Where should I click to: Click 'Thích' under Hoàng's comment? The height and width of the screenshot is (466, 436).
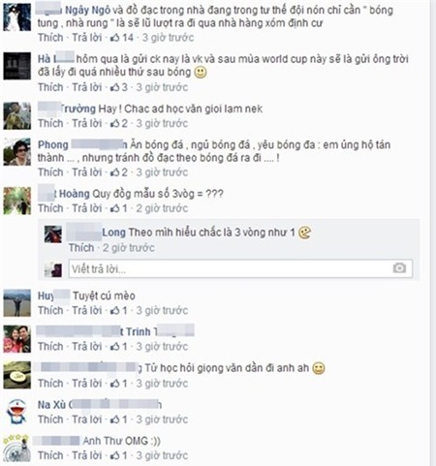pyautogui.click(x=50, y=208)
